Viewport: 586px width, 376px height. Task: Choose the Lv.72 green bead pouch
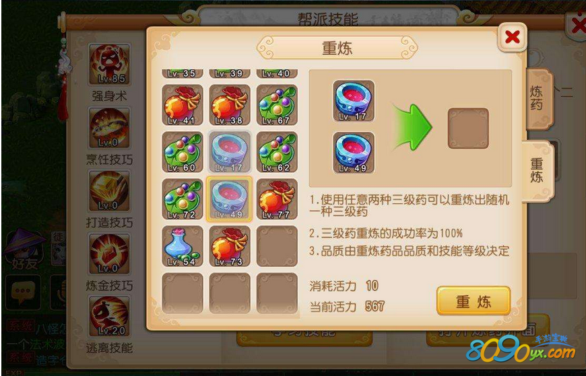pyautogui.click(x=183, y=199)
